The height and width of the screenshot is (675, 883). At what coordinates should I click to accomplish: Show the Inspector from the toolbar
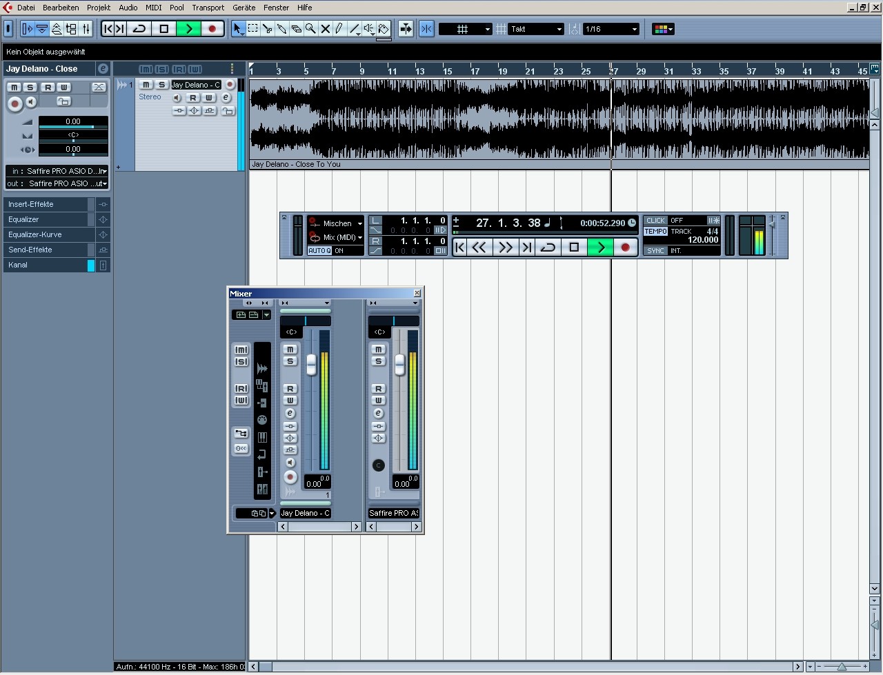(x=28, y=29)
